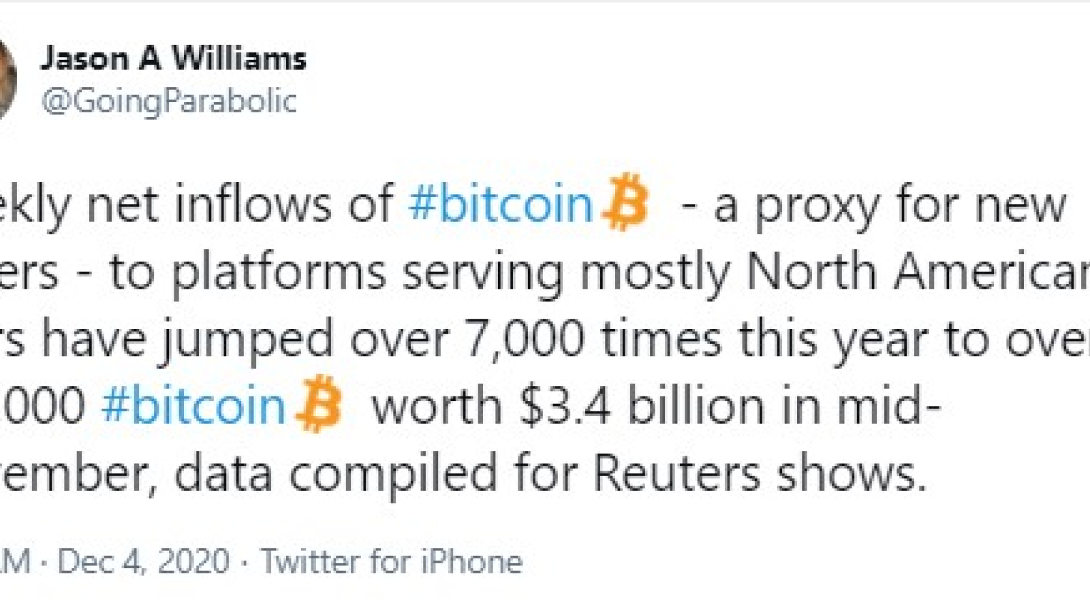Click the first orange Bitcoin emoji icon

[625, 202]
